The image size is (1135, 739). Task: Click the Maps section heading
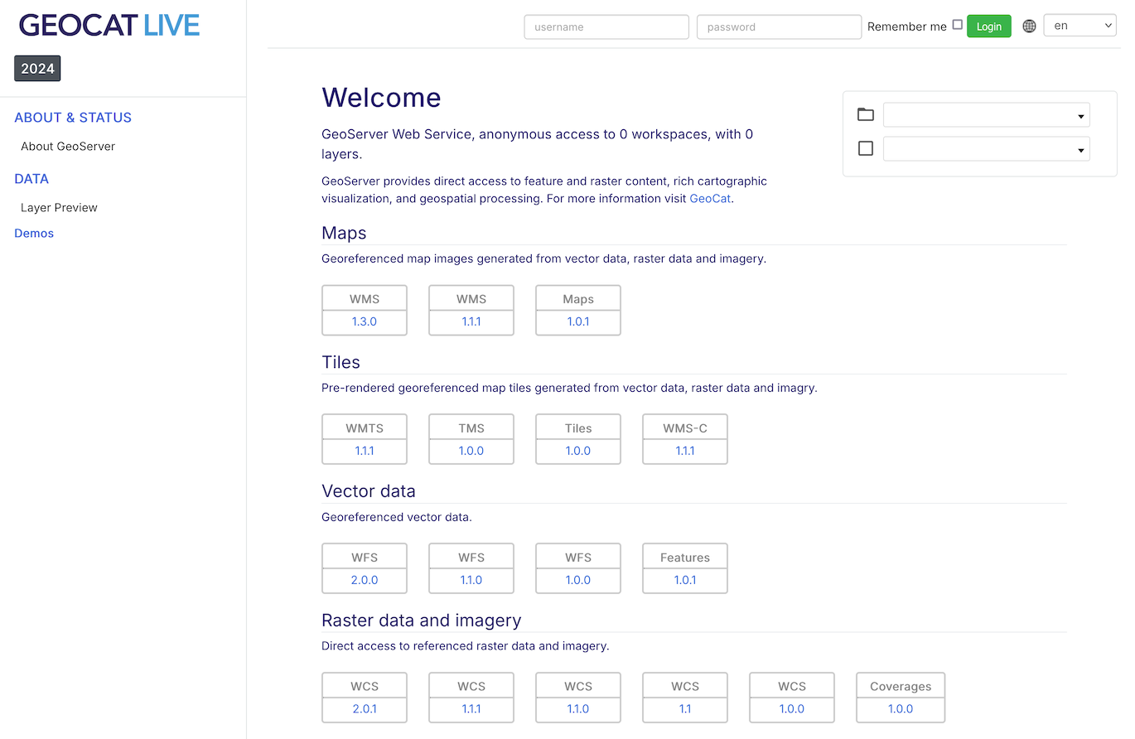click(344, 233)
